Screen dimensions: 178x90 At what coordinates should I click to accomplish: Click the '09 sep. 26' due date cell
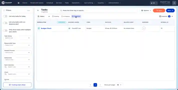[x=111, y=28]
